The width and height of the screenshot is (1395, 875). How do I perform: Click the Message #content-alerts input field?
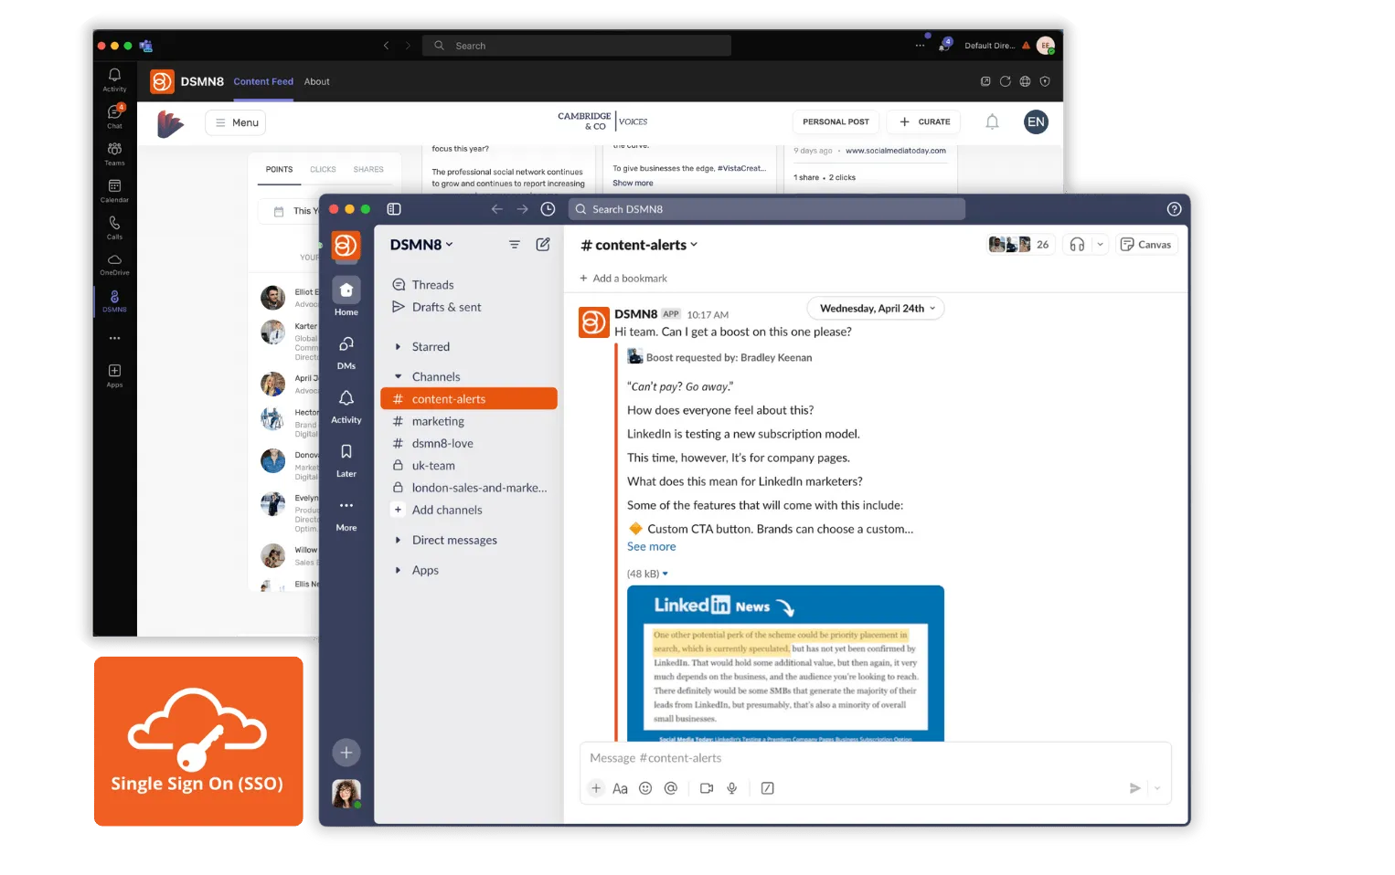coord(876,758)
